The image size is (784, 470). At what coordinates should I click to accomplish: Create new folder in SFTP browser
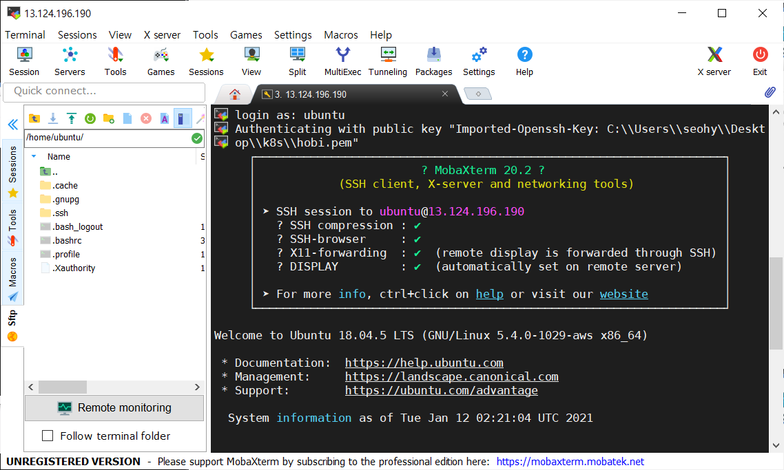pyautogui.click(x=108, y=118)
